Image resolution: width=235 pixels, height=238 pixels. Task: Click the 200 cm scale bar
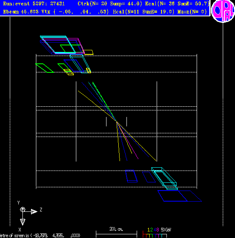(x=116, y=234)
